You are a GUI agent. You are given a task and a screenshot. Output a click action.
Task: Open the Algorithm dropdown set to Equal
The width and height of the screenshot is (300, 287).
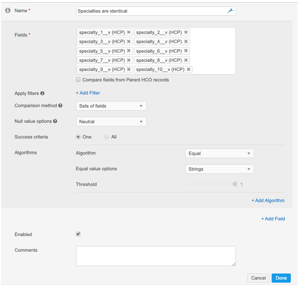click(x=219, y=153)
